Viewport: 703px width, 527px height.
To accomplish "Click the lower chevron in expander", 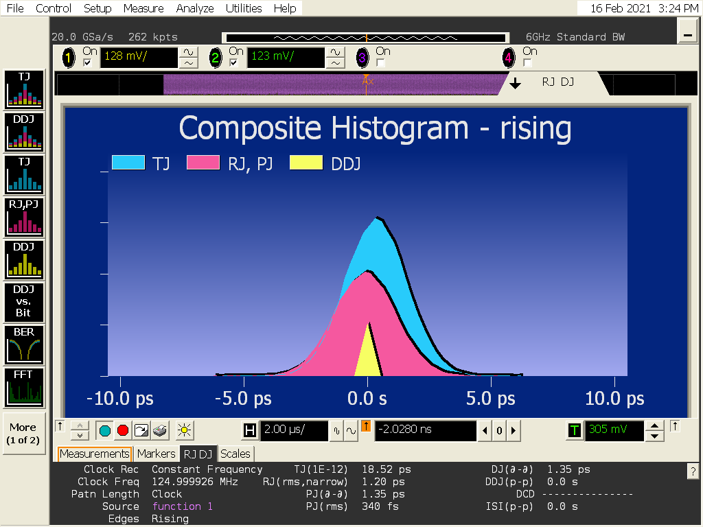I will tap(80, 436).
